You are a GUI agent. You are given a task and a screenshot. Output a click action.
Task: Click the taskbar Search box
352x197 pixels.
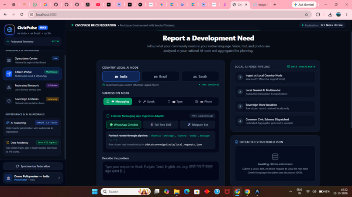[126, 192]
